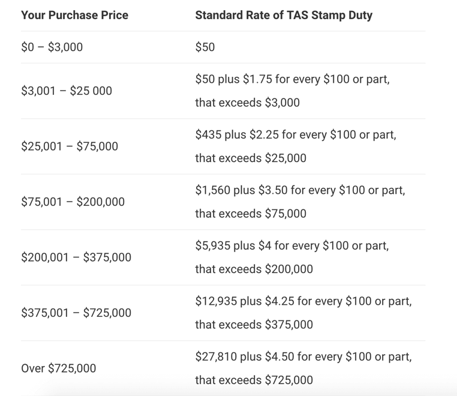Image resolution: width=457 pixels, height=396 pixels.
Task: Click the '$27,810 plus $4.50' rate text
Action: click(x=245, y=356)
